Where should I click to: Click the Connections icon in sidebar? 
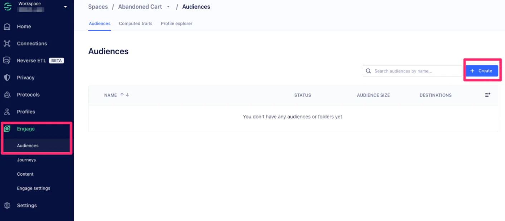click(7, 44)
